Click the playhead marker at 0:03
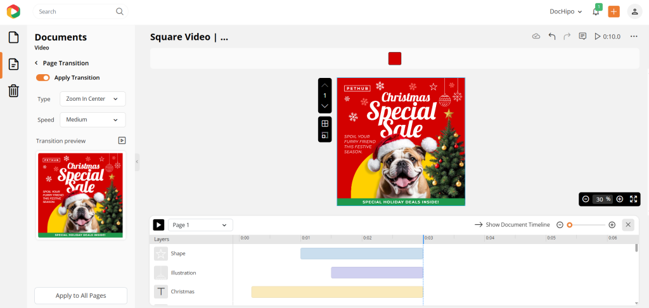This screenshot has width=649, height=308. [x=423, y=239]
